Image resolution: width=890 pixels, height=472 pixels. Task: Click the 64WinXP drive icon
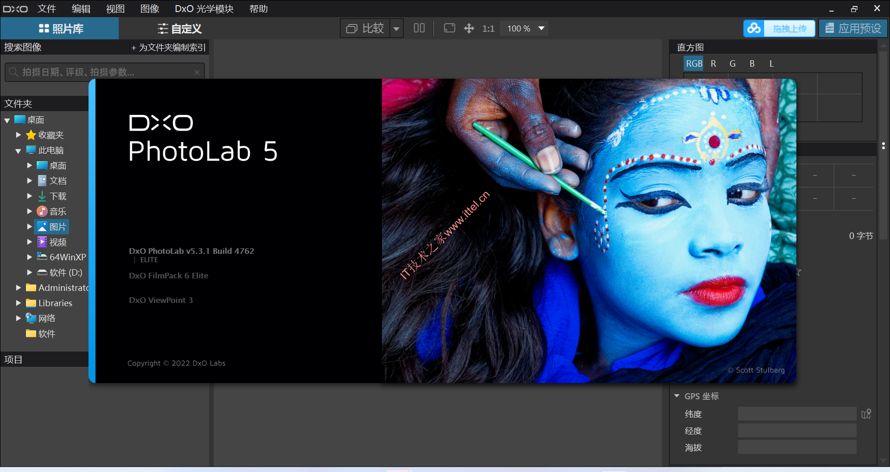(x=42, y=257)
